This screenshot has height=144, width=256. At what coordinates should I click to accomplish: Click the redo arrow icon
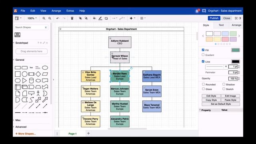point(64,18)
